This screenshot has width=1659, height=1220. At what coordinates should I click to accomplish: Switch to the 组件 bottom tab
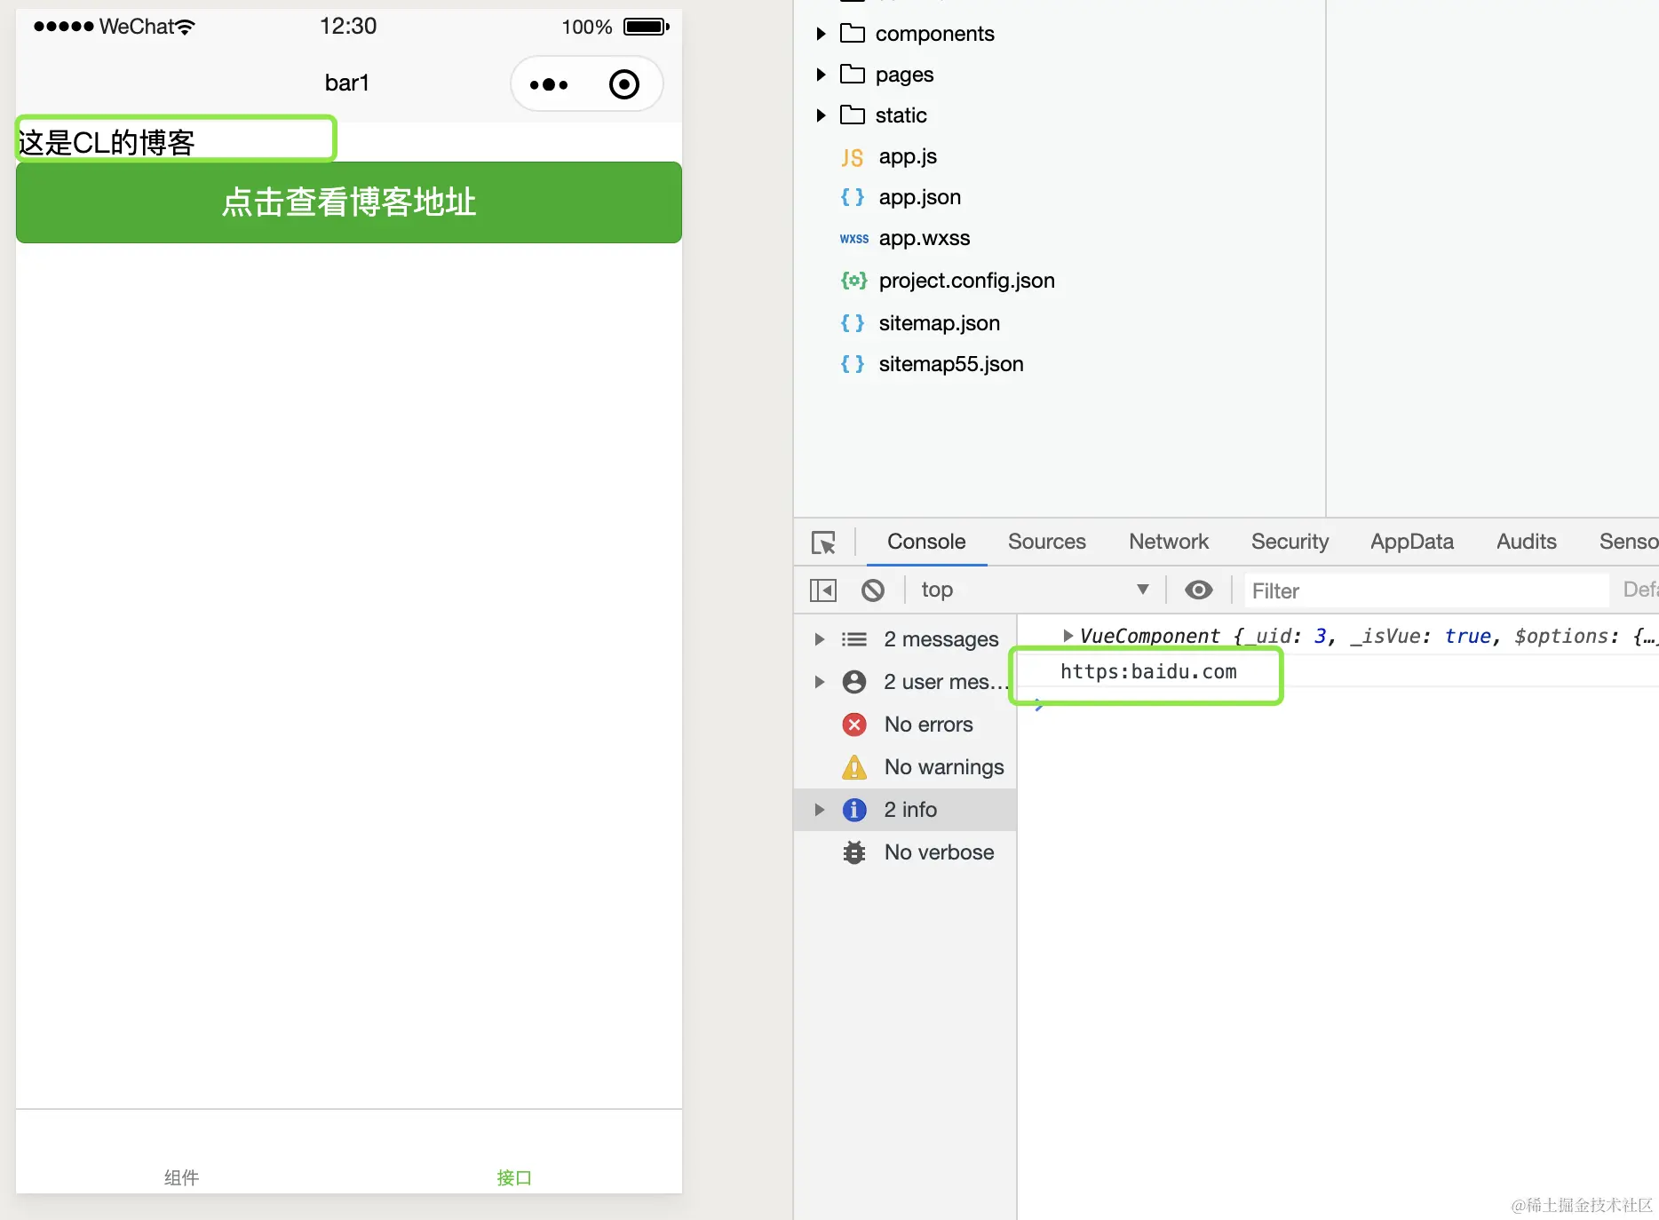pyautogui.click(x=181, y=1177)
